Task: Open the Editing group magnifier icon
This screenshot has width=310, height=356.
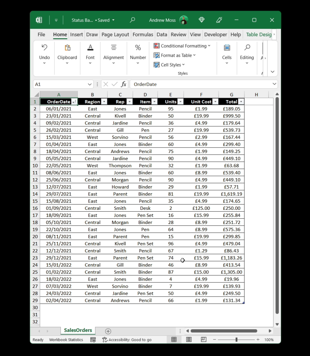Action: [x=247, y=48]
